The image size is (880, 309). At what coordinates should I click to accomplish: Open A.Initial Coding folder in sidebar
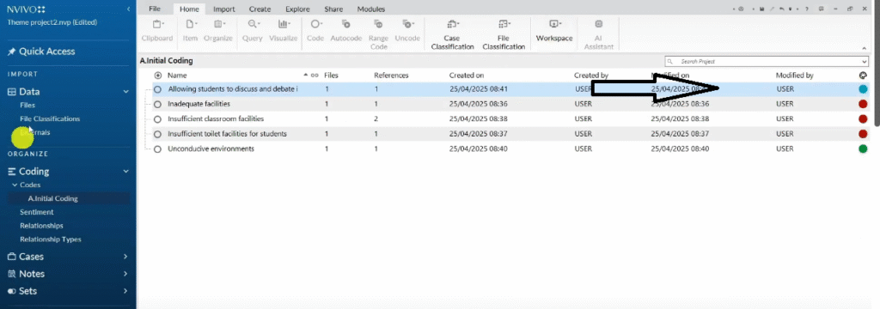pyautogui.click(x=52, y=198)
